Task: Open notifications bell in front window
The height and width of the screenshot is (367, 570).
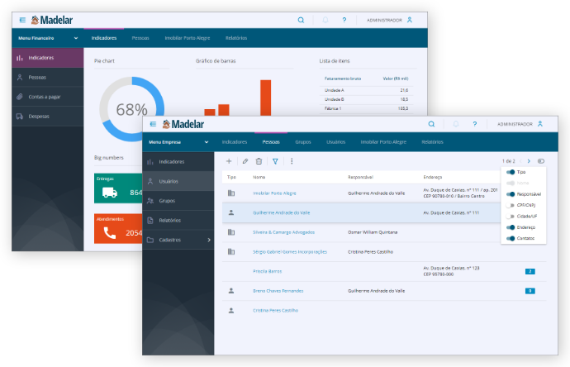Action: pos(455,124)
